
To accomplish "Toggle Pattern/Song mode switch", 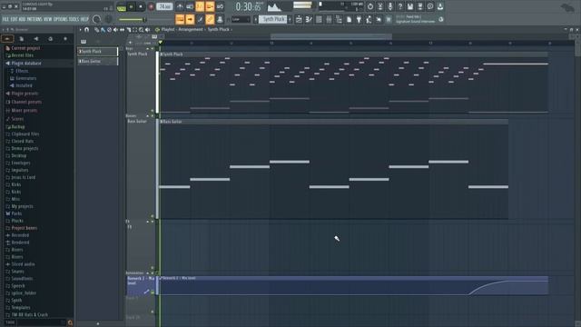I will (121, 7).
